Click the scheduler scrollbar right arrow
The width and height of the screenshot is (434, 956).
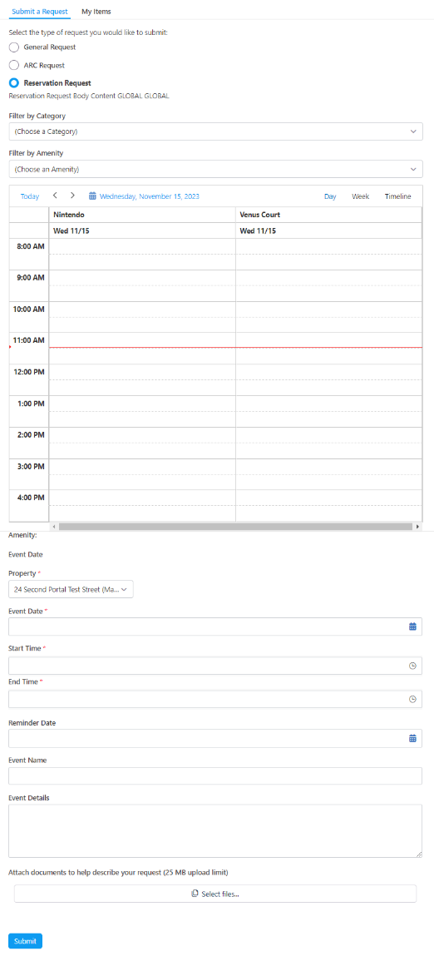[x=417, y=526]
